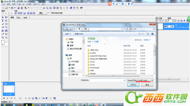Toggle eye visibility for Obj - 1
This screenshot has height=106, width=190.
click(x=166, y=26)
